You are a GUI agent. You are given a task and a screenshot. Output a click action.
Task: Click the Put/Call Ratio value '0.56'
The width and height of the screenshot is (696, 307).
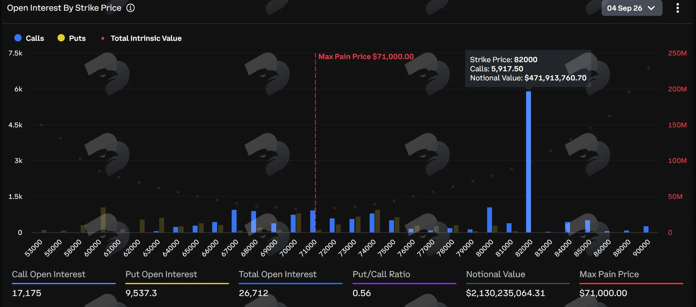point(362,293)
